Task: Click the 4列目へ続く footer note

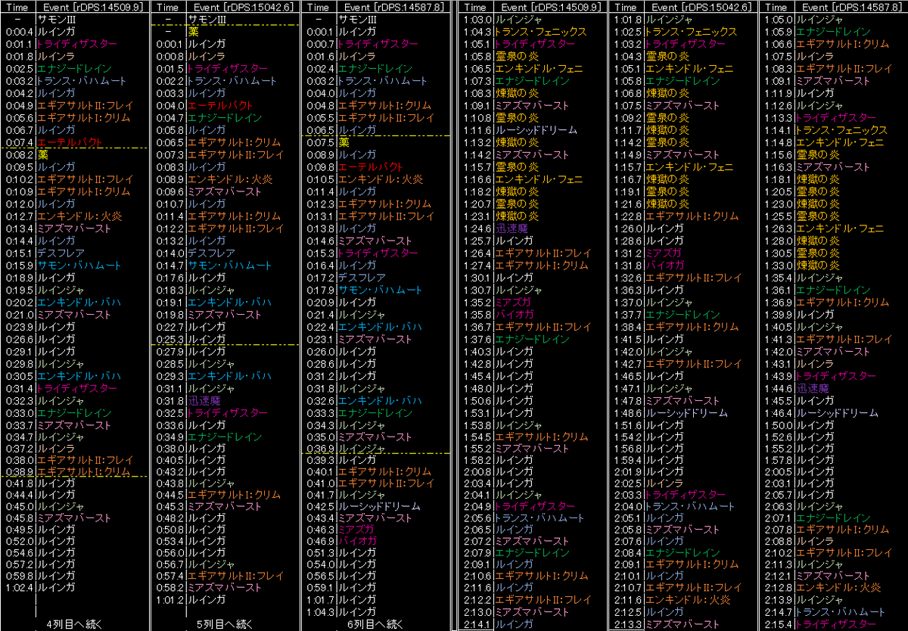Action: click(x=73, y=624)
